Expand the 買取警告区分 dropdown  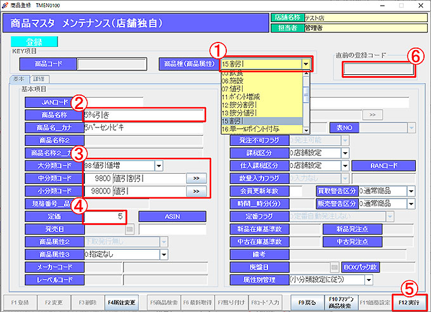pos(411,191)
